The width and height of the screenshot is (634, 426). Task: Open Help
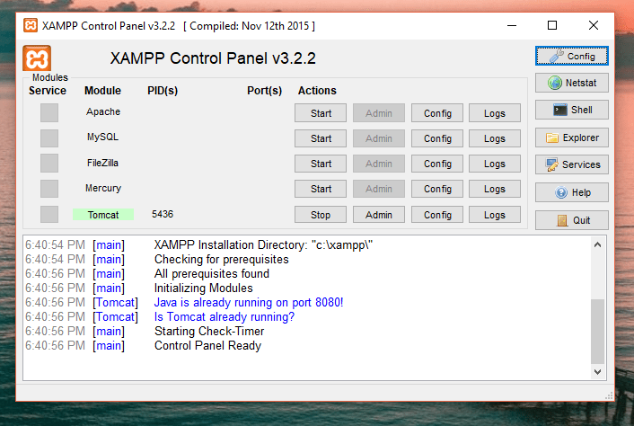(x=572, y=192)
